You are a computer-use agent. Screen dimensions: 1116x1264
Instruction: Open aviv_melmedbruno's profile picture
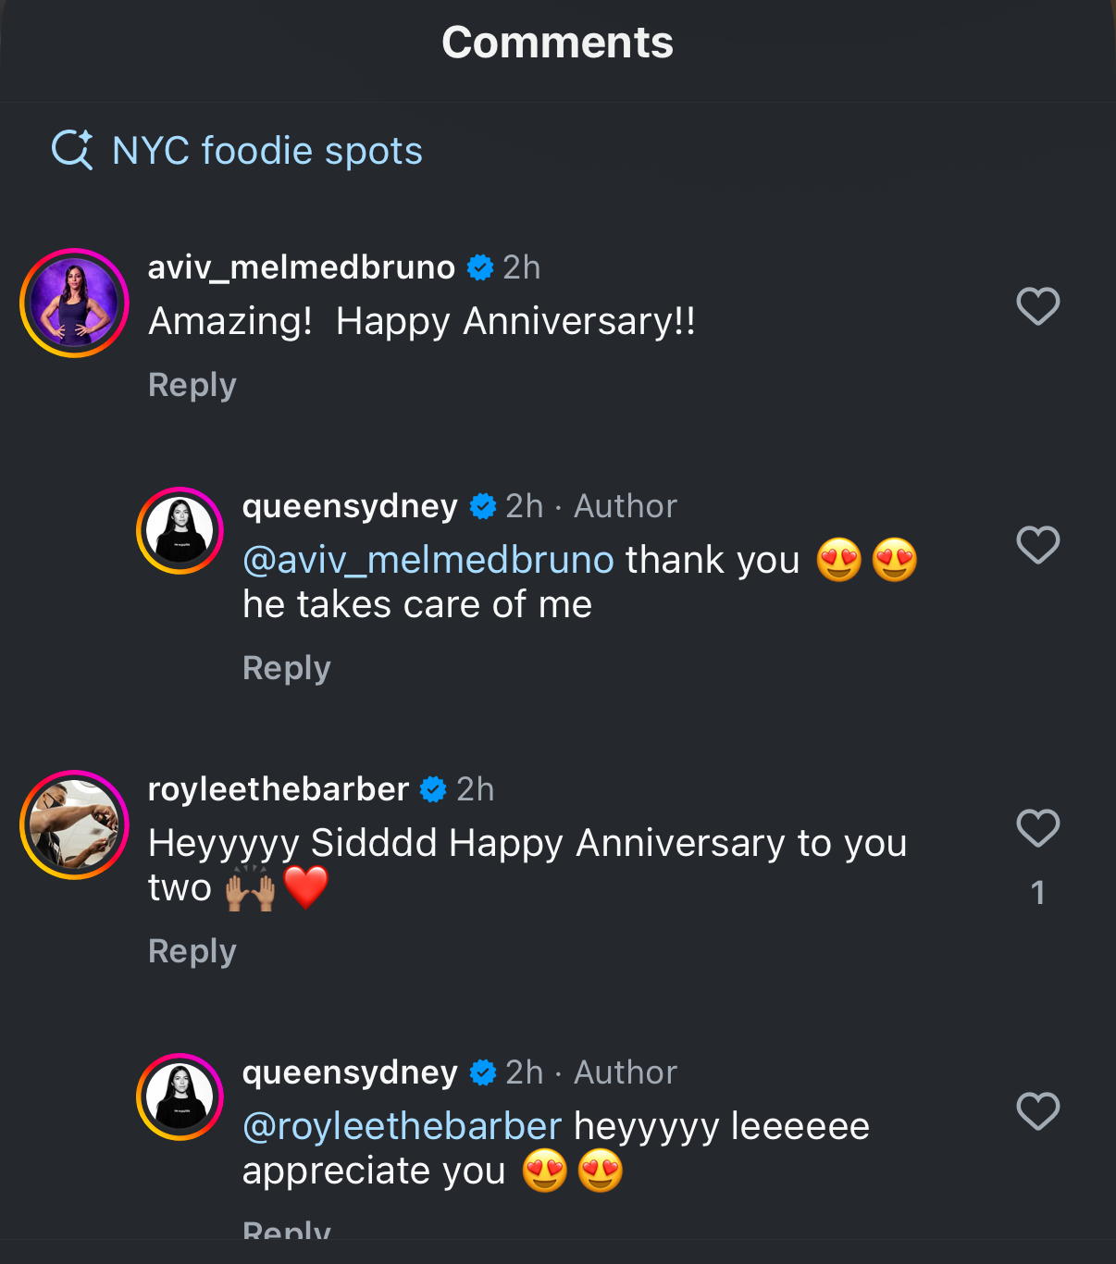(74, 303)
